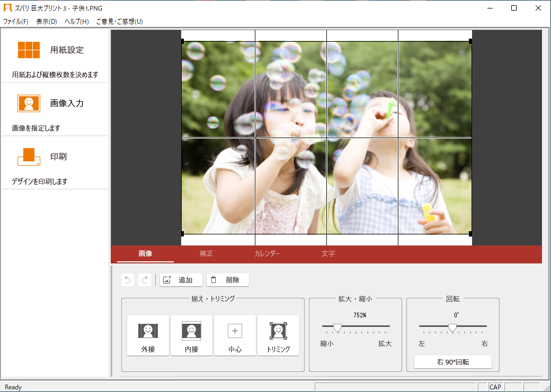The width and height of the screenshot is (551, 392).
Task: Click the undo arrow icon
Action: [x=127, y=279]
